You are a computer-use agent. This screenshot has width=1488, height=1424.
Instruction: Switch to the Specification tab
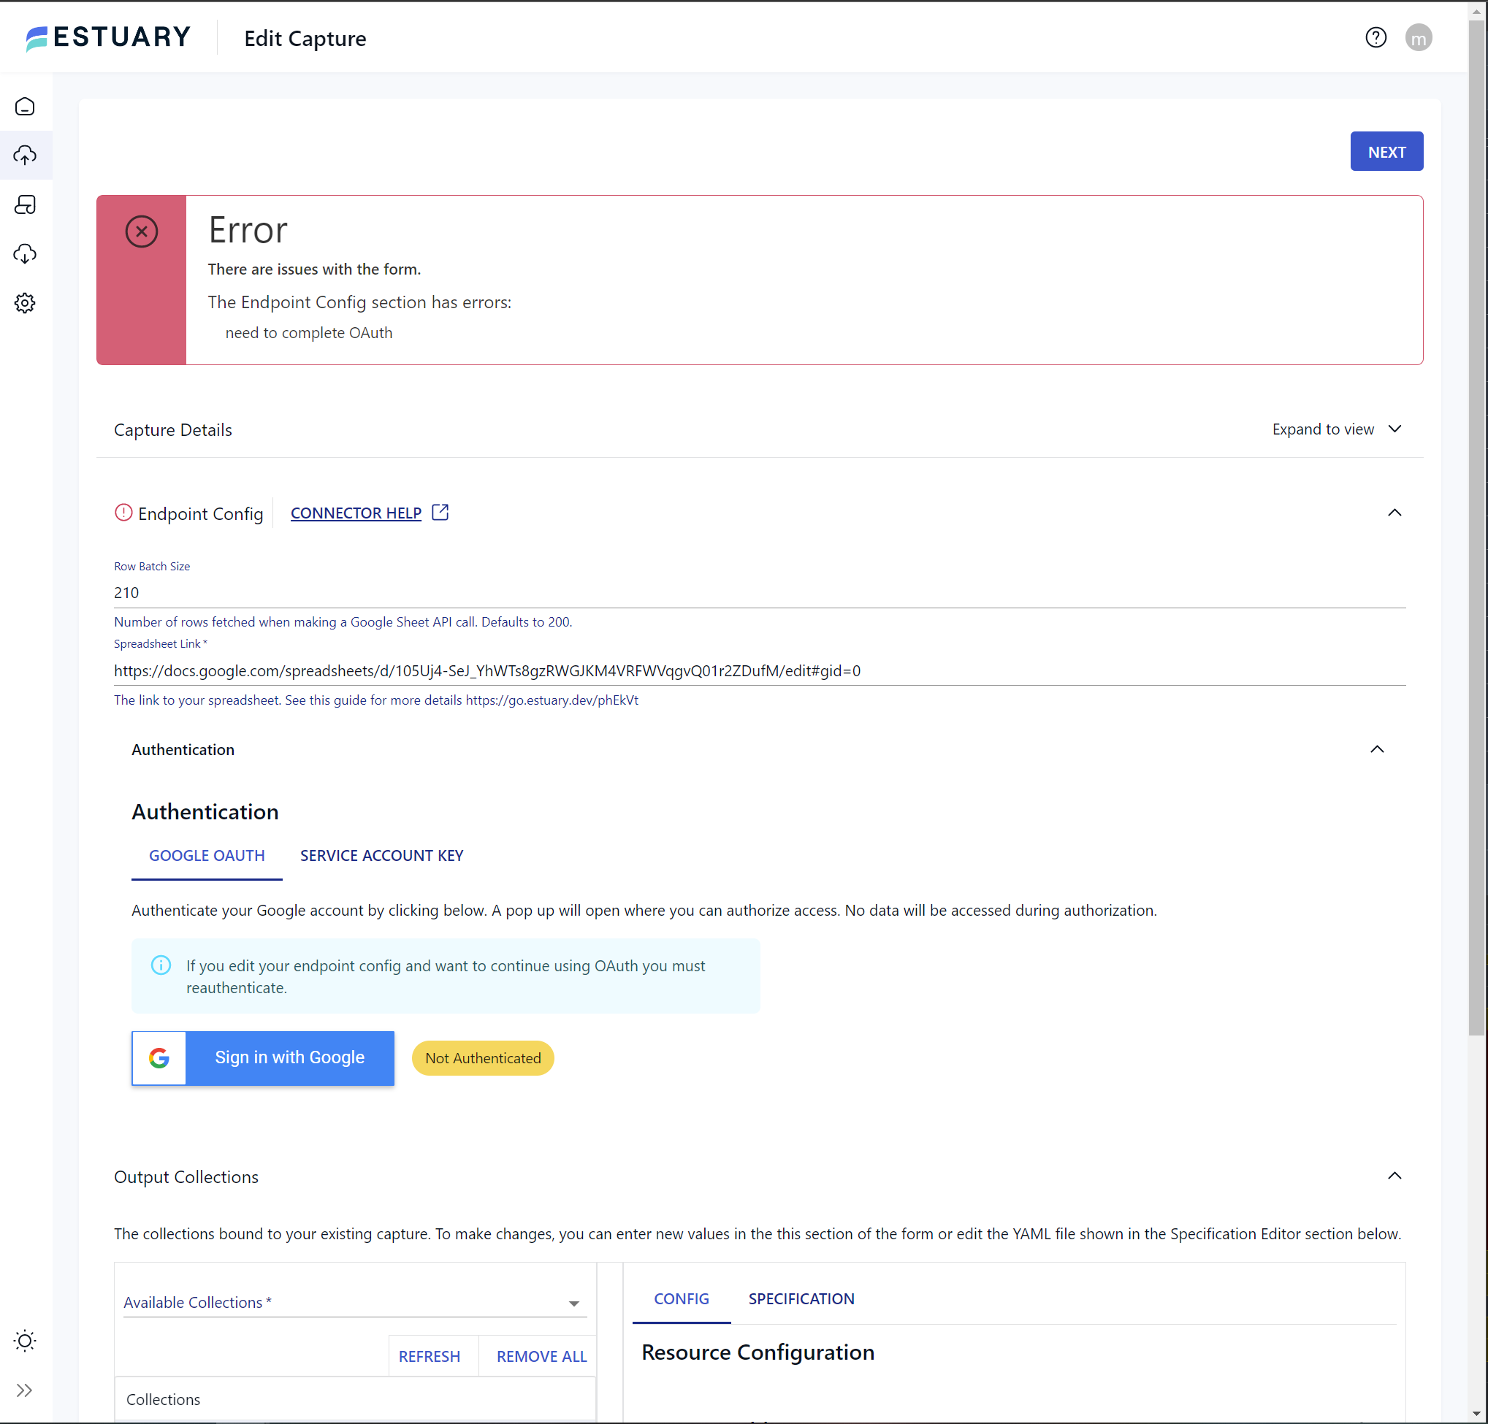[801, 1300]
